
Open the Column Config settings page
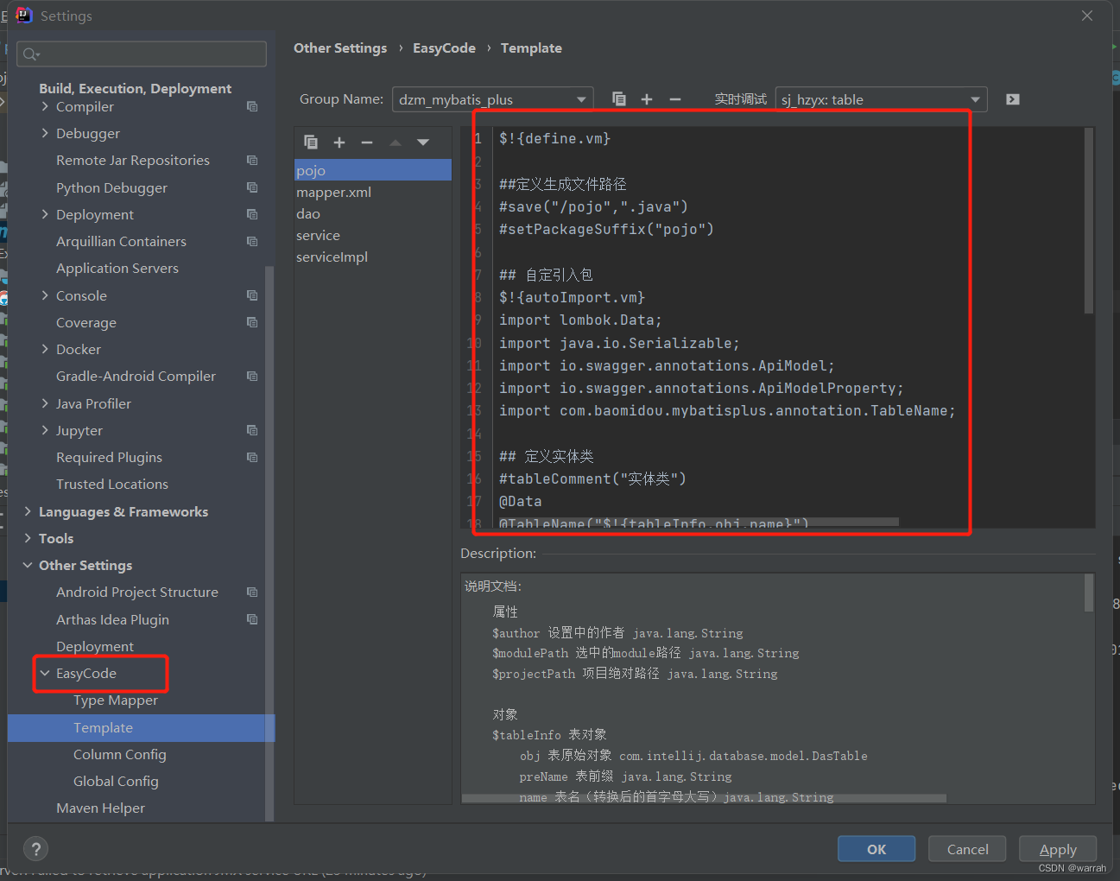[x=120, y=754]
